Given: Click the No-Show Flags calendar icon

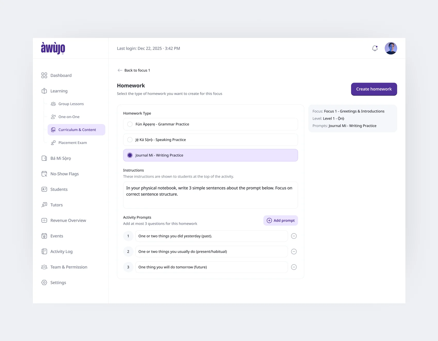Looking at the screenshot, I should [x=44, y=174].
